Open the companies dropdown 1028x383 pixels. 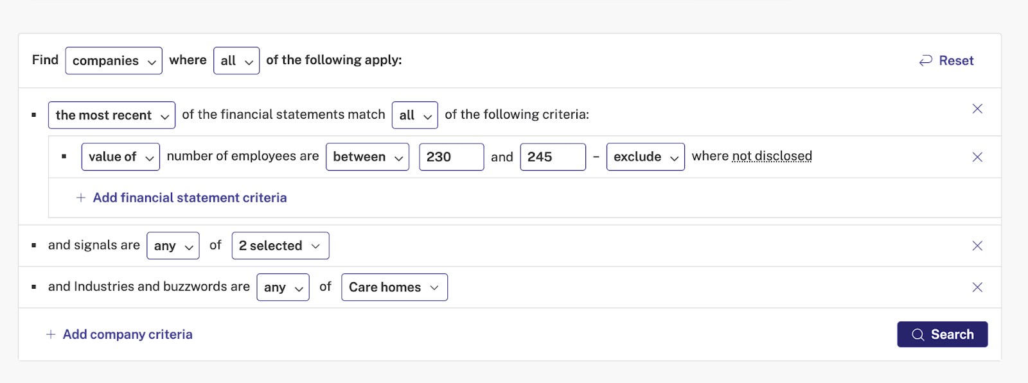point(114,61)
